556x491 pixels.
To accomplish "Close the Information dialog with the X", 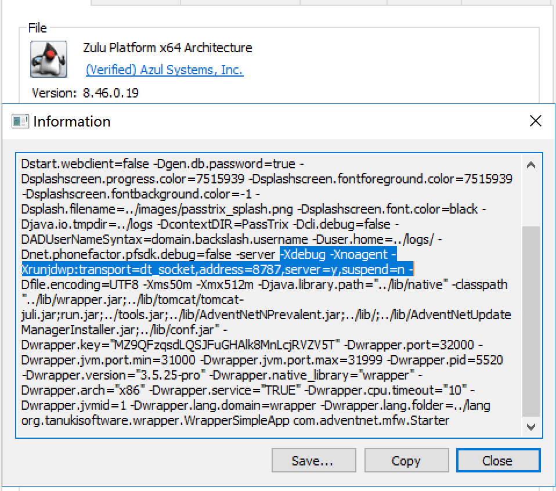I will click(x=535, y=121).
